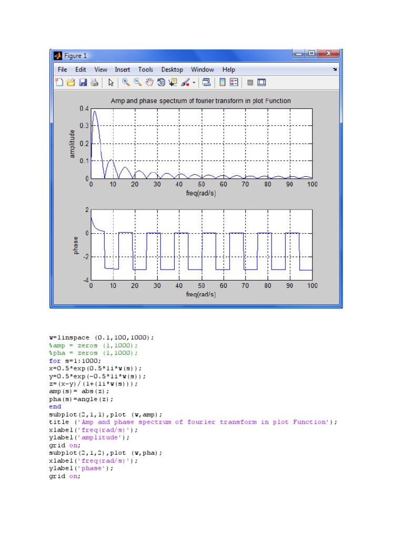
Task: Activate the Data Cursor tool
Action: [173, 82]
